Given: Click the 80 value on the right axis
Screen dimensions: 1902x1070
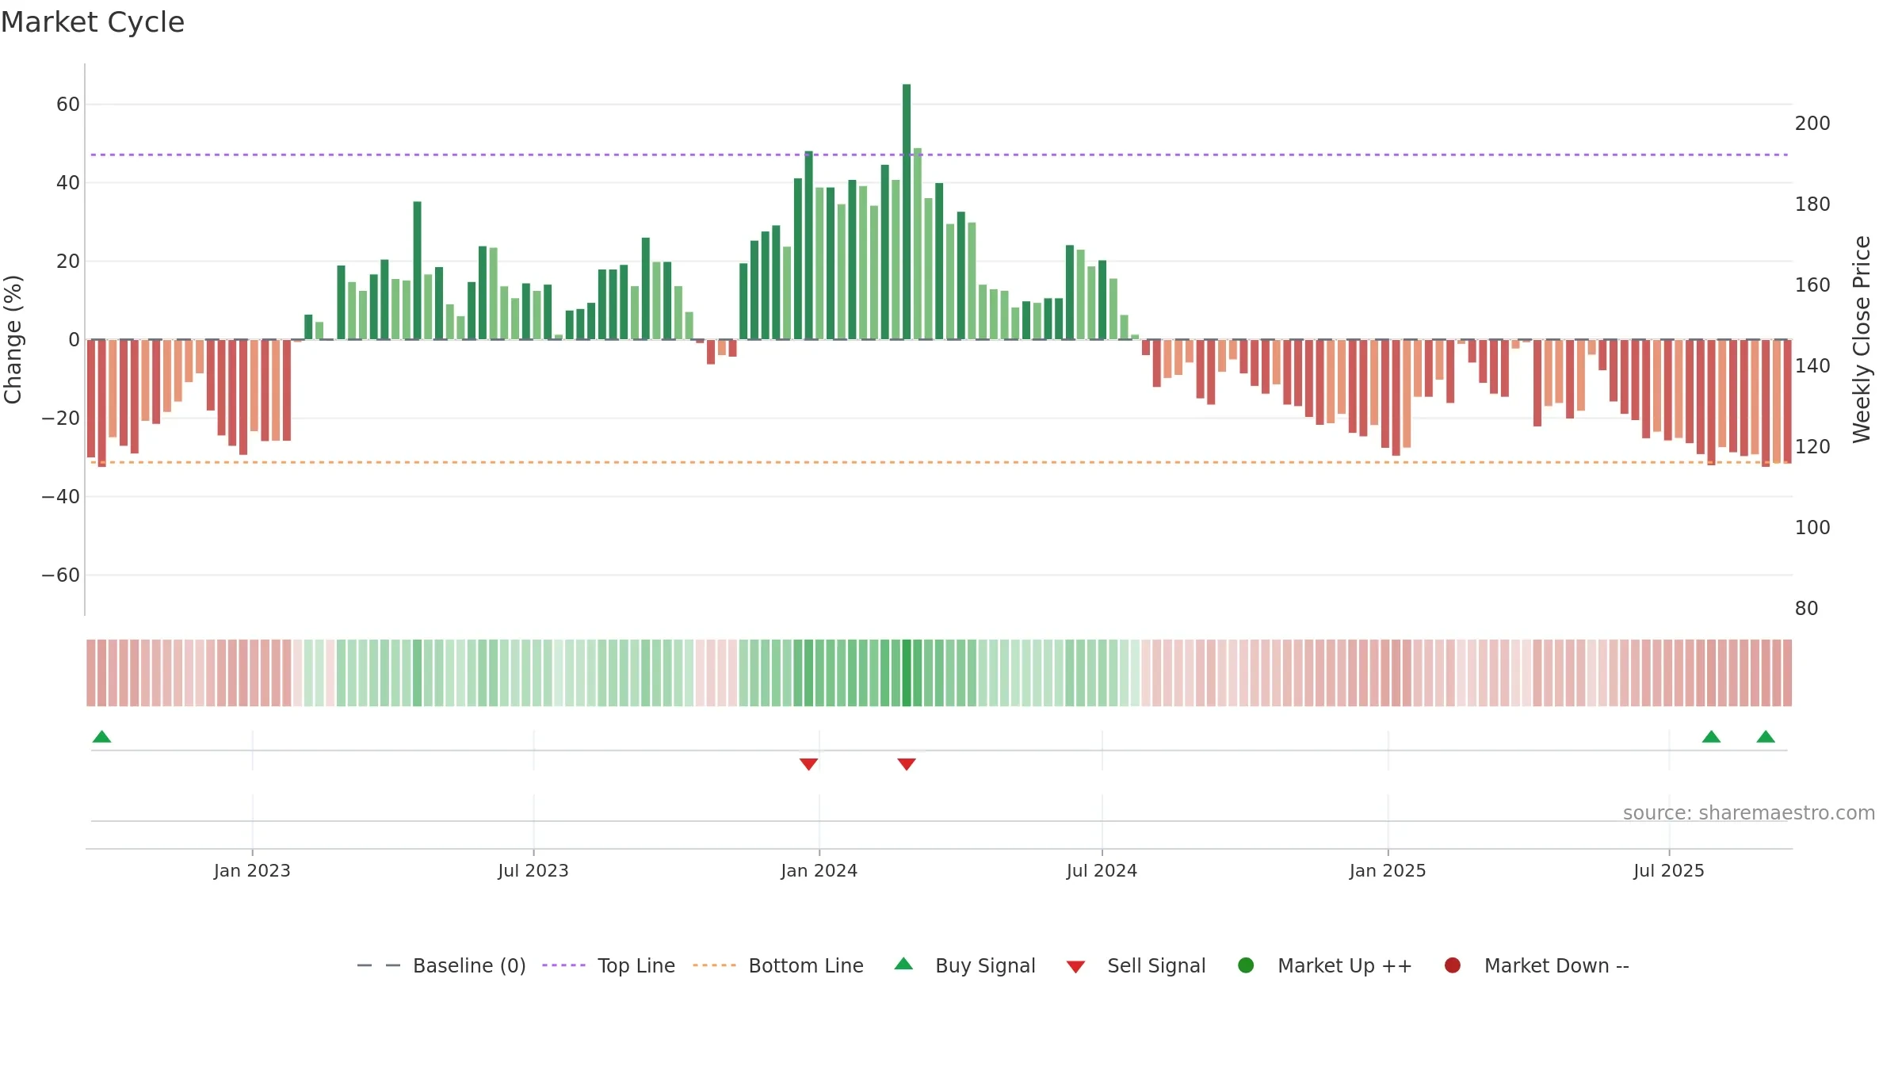Looking at the screenshot, I should tap(1807, 608).
